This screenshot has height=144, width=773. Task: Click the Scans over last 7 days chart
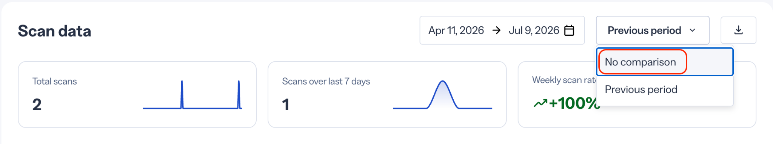point(442,94)
